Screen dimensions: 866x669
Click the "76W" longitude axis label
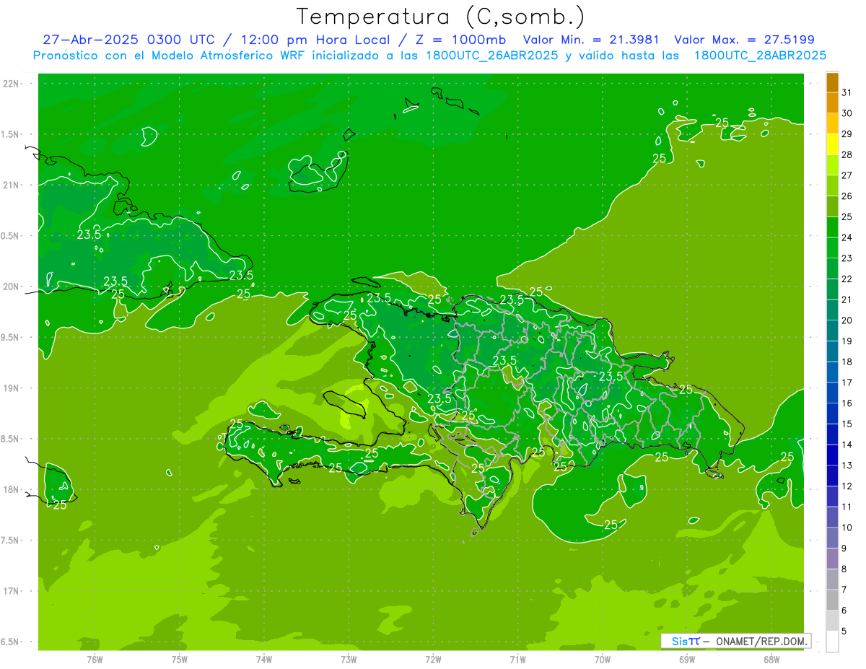pyautogui.click(x=95, y=660)
